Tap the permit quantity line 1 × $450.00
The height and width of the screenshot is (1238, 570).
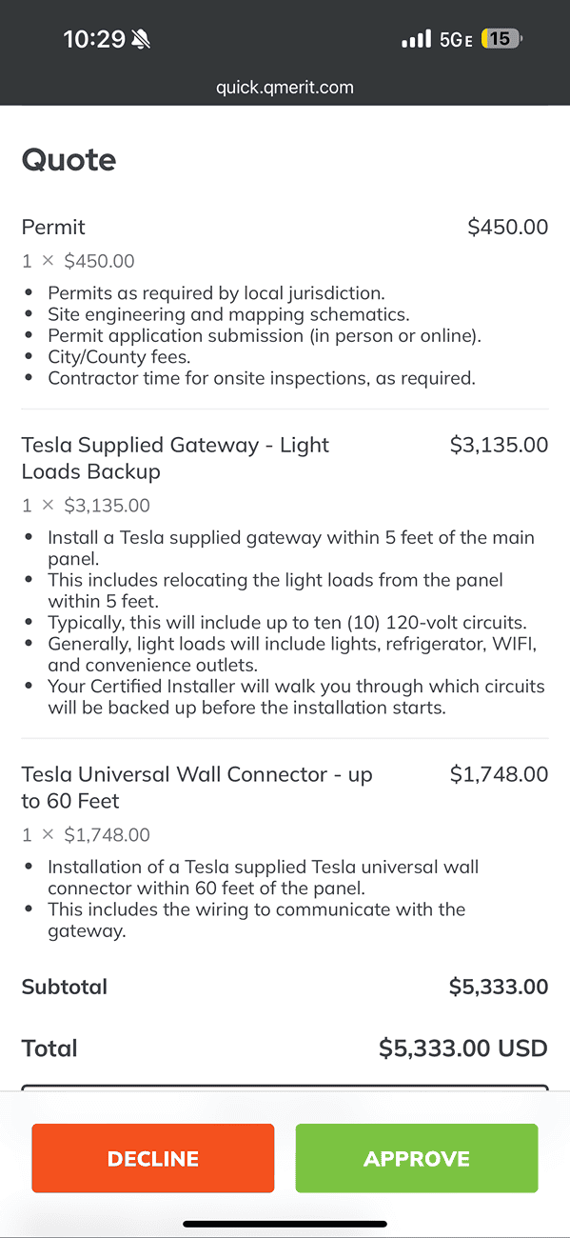pos(78,261)
